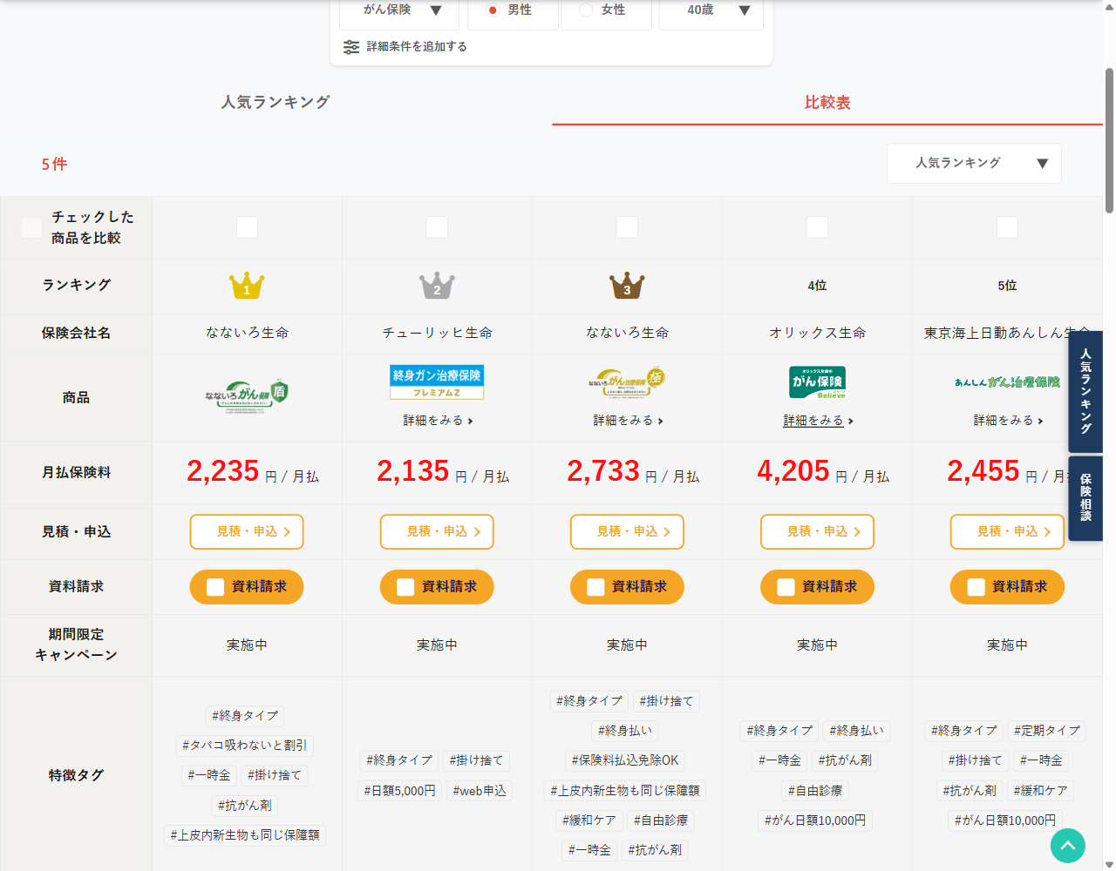Open the 保険相談 side tab
The height and width of the screenshot is (871, 1116).
tap(1085, 498)
